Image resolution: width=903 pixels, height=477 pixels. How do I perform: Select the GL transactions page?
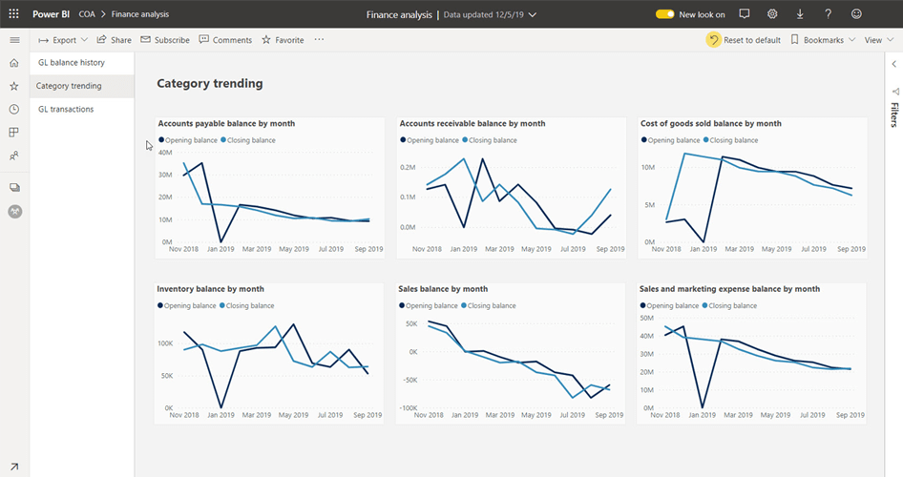[66, 109]
